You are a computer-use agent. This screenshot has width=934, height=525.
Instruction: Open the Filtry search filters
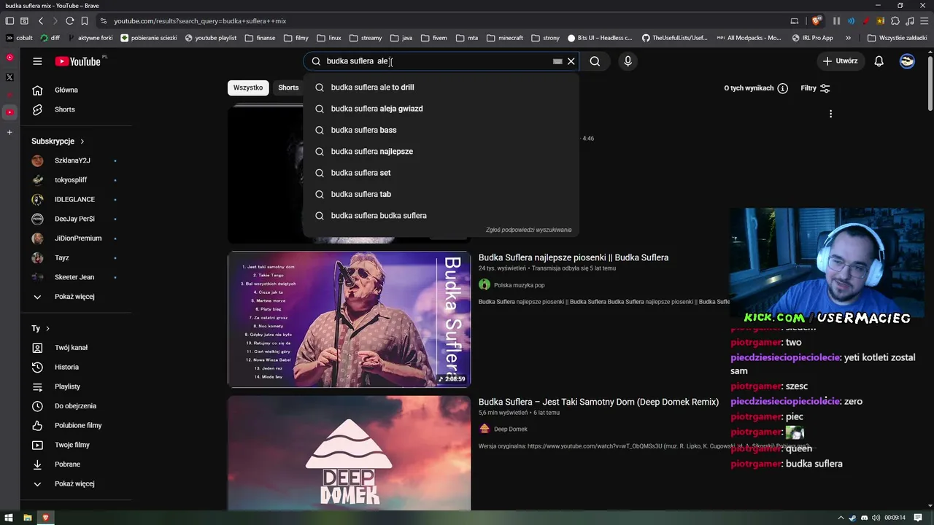(815, 88)
